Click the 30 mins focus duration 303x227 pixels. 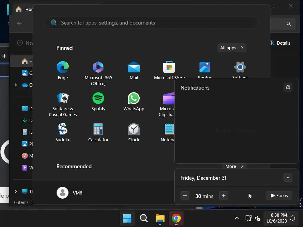(204, 196)
